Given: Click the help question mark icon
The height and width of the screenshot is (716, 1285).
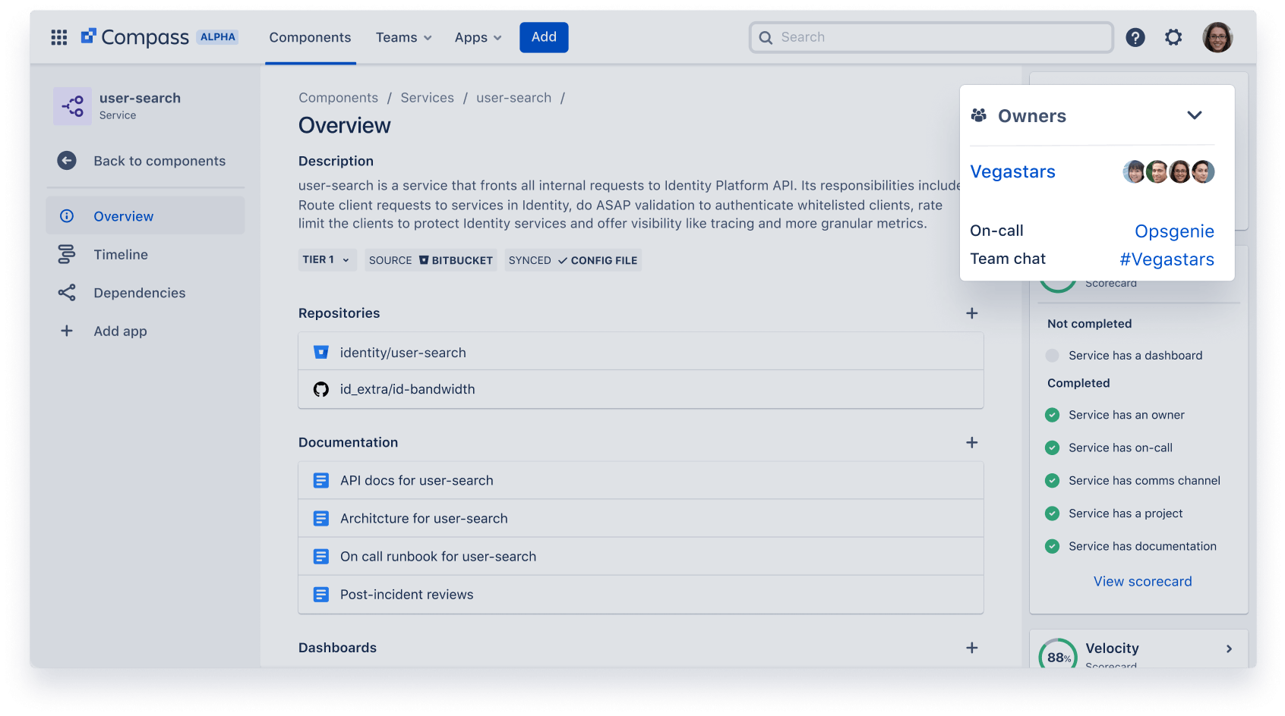Looking at the screenshot, I should [x=1135, y=37].
